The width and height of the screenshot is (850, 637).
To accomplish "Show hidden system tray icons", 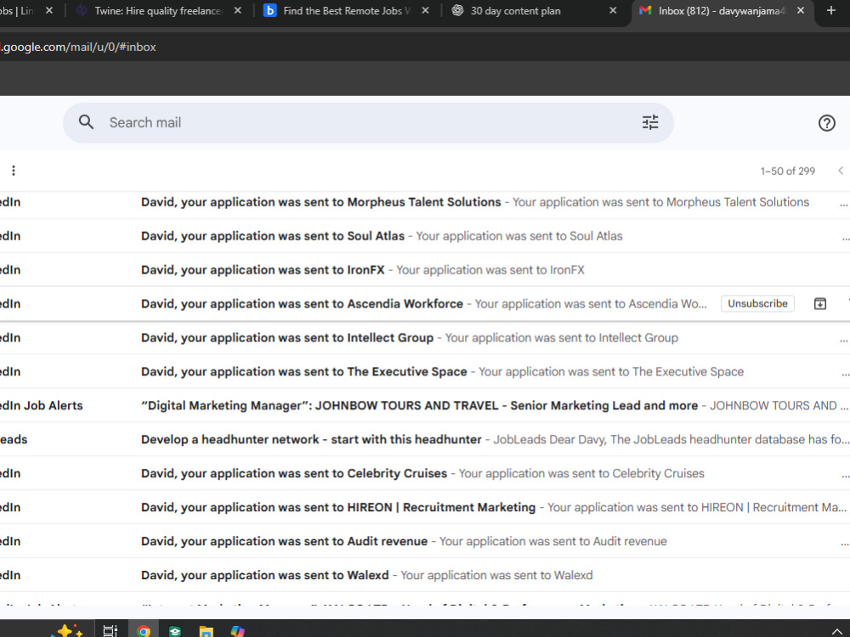I will [837, 631].
